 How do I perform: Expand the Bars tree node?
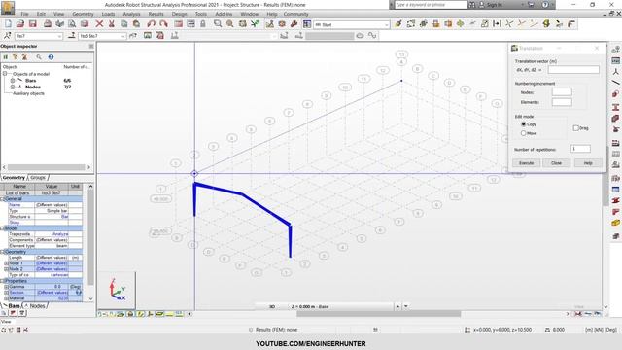click(13, 80)
